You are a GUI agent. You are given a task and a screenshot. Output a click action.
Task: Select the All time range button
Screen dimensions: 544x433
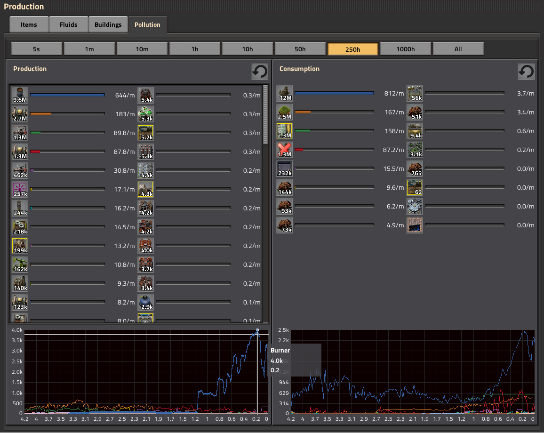point(458,49)
